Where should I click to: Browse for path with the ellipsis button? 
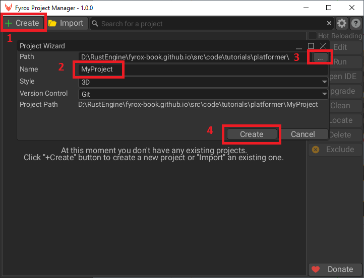tap(320, 57)
